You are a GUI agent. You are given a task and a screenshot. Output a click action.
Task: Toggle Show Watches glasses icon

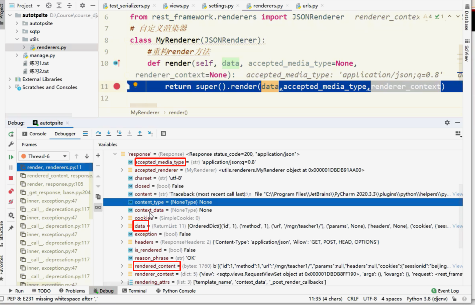[98, 207]
